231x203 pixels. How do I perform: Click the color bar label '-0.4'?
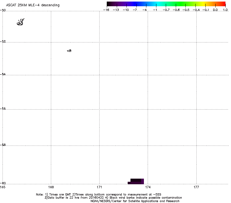pos(196,10)
